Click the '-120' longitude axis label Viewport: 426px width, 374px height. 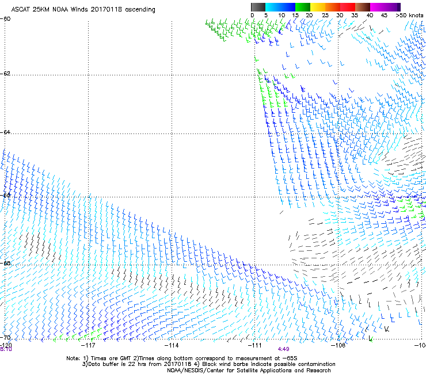[x=6, y=345]
